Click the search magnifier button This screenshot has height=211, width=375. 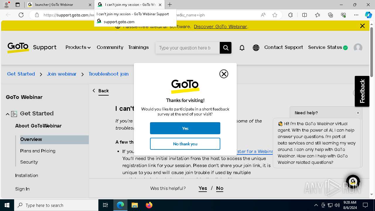pyautogui.click(x=226, y=48)
